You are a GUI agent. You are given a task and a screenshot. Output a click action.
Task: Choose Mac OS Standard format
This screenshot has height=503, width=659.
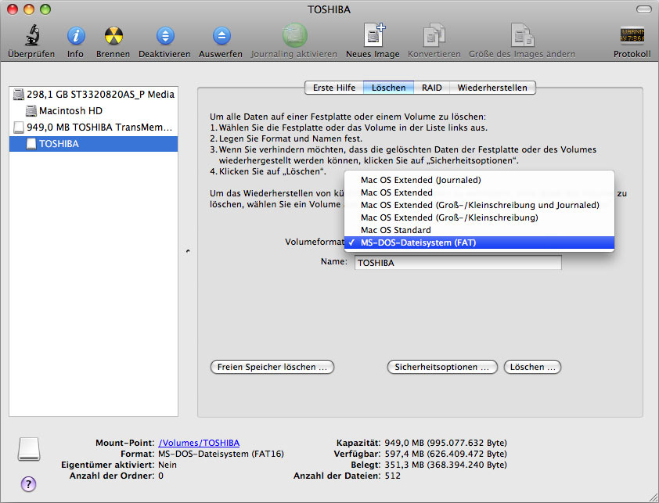pos(479,230)
